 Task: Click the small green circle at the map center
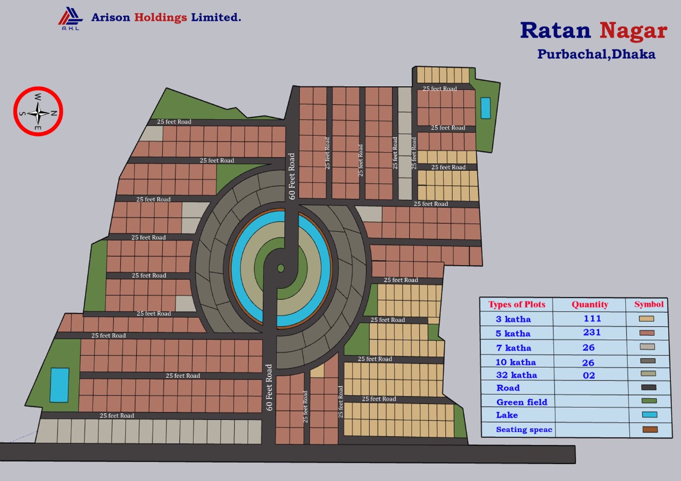pos(281,268)
